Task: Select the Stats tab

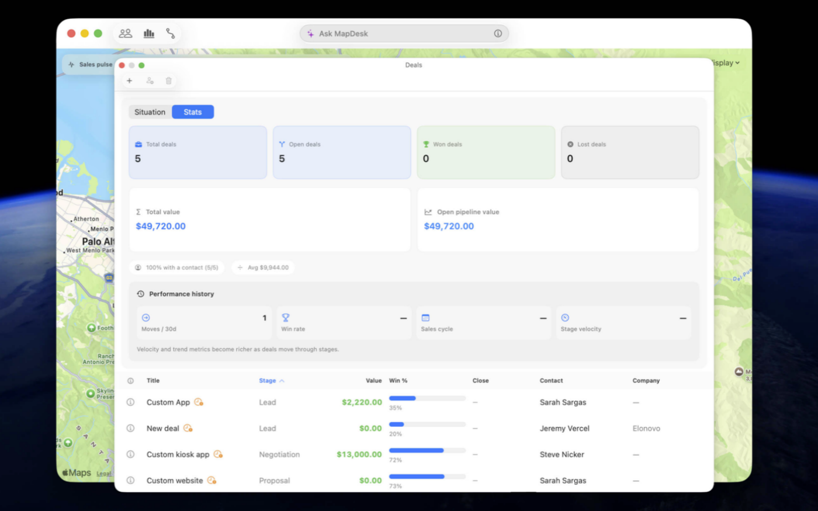Action: (193, 112)
